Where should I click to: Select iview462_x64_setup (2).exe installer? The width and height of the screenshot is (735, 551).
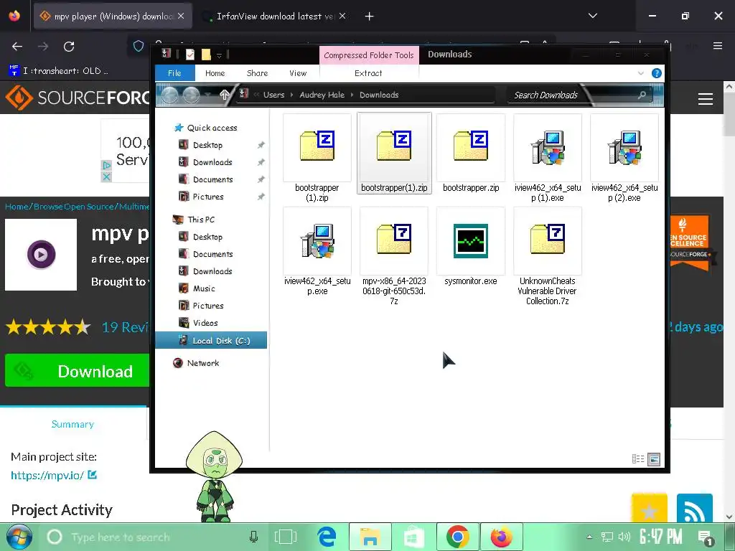[624, 158]
